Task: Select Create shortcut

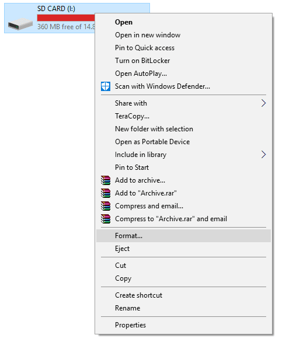Action: (183, 295)
